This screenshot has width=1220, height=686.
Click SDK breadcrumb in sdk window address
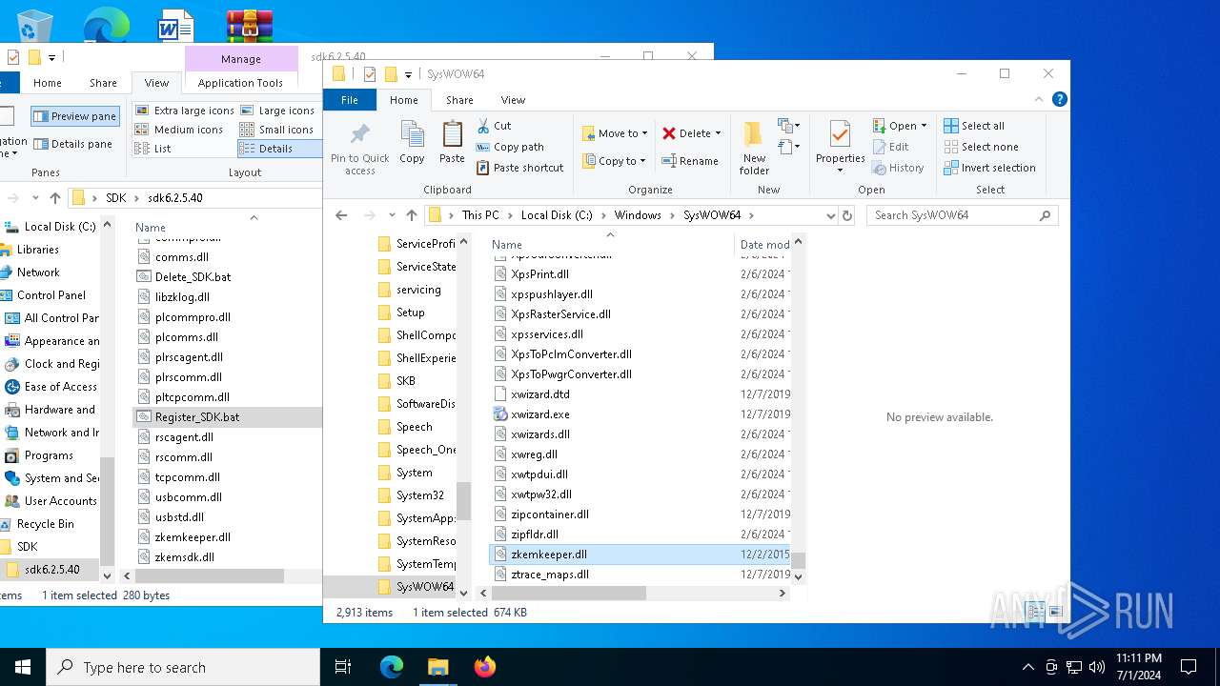[x=115, y=198]
